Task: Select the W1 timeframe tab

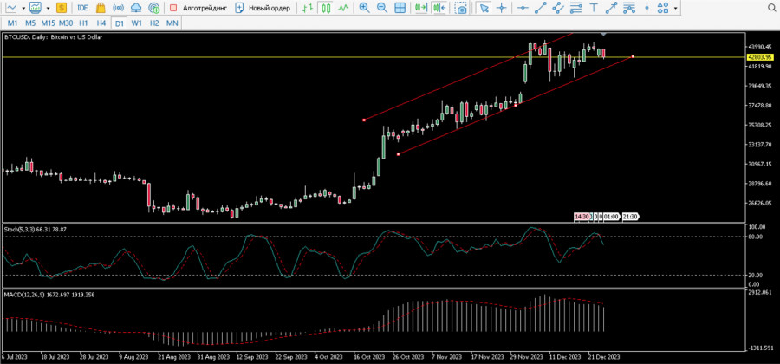Action: 137,23
